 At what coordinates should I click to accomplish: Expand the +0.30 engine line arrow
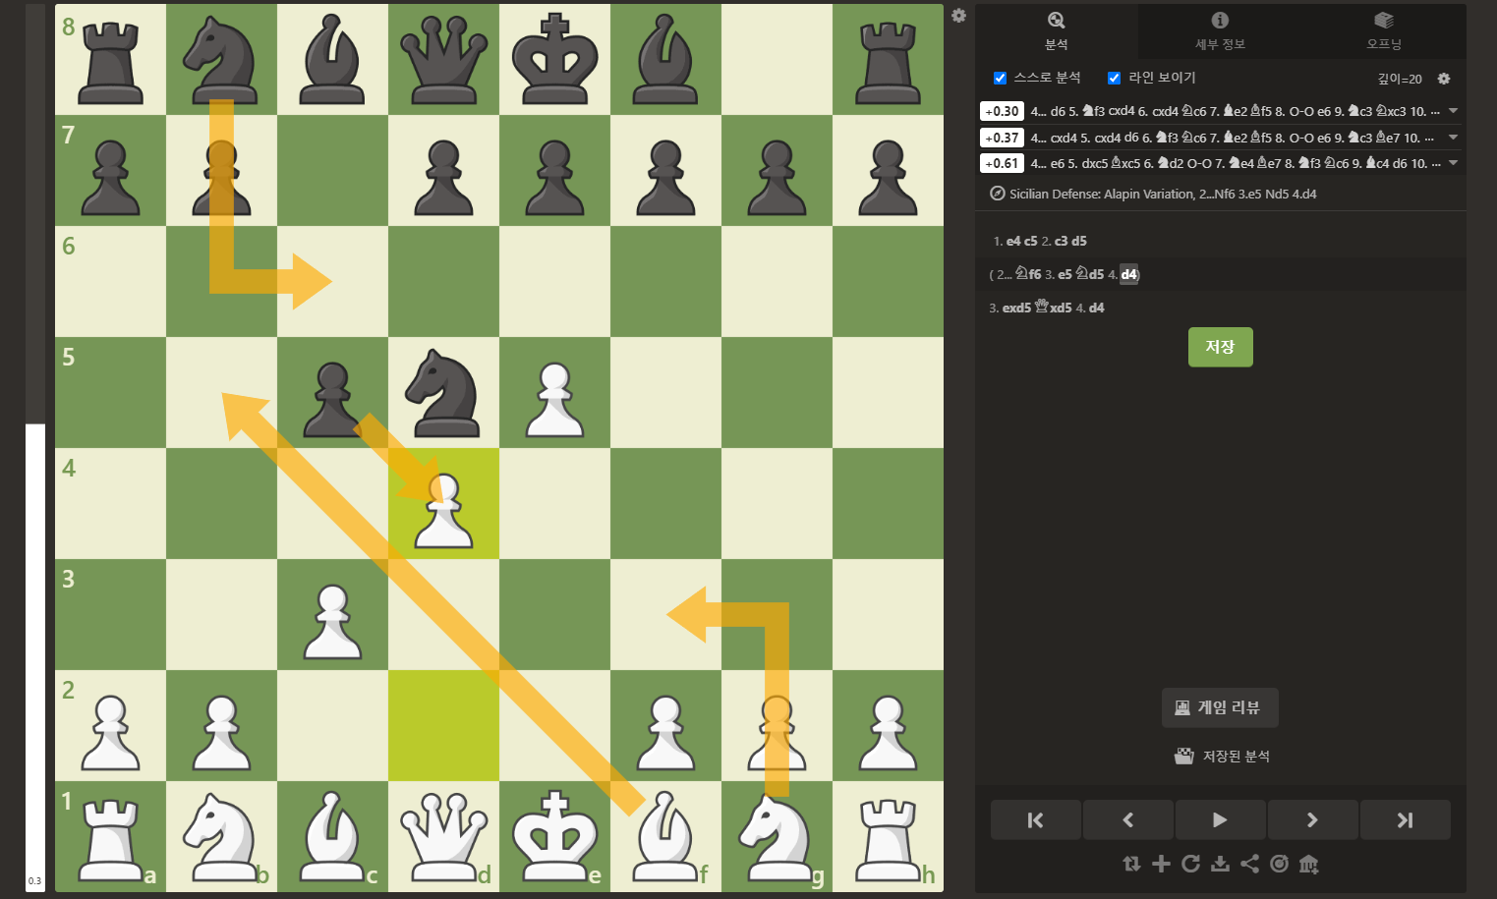1453,111
